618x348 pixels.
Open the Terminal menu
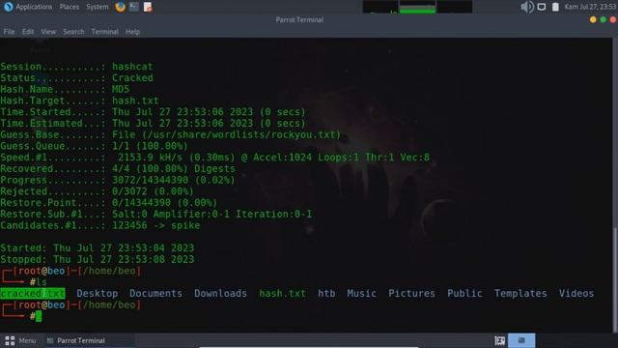pyautogui.click(x=105, y=32)
